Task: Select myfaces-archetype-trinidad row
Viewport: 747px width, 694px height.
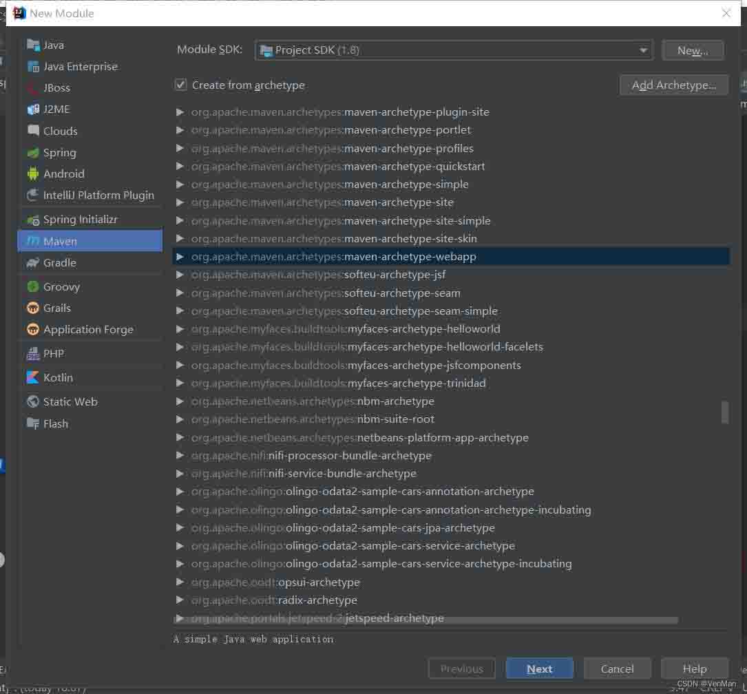Action: click(x=451, y=383)
